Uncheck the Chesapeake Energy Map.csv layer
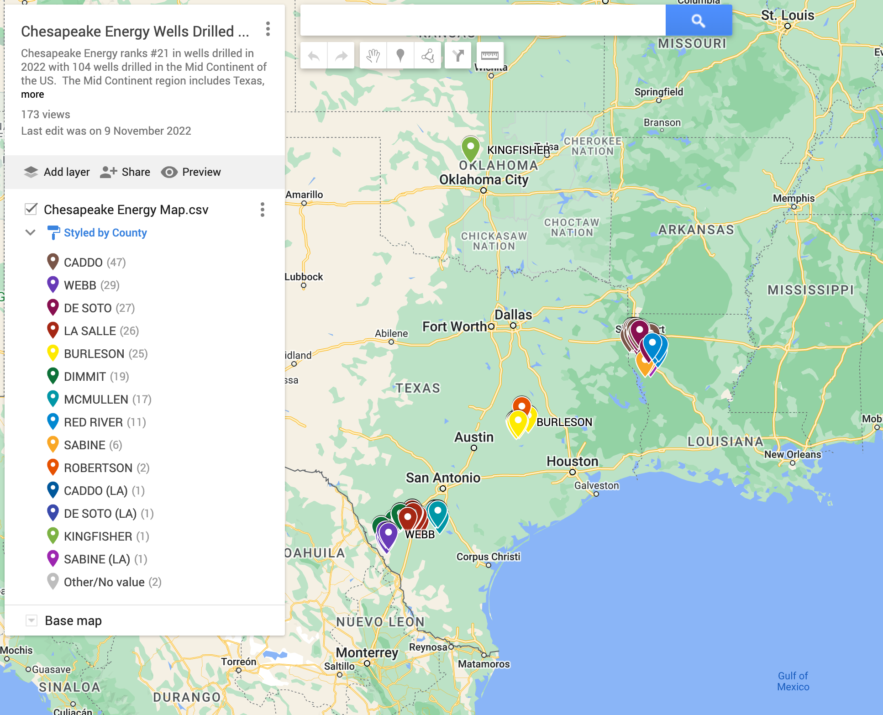883x715 pixels. tap(31, 209)
